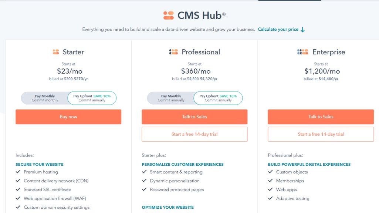
Task: Click Talk to Sales under Enterprise
Action: click(321, 117)
